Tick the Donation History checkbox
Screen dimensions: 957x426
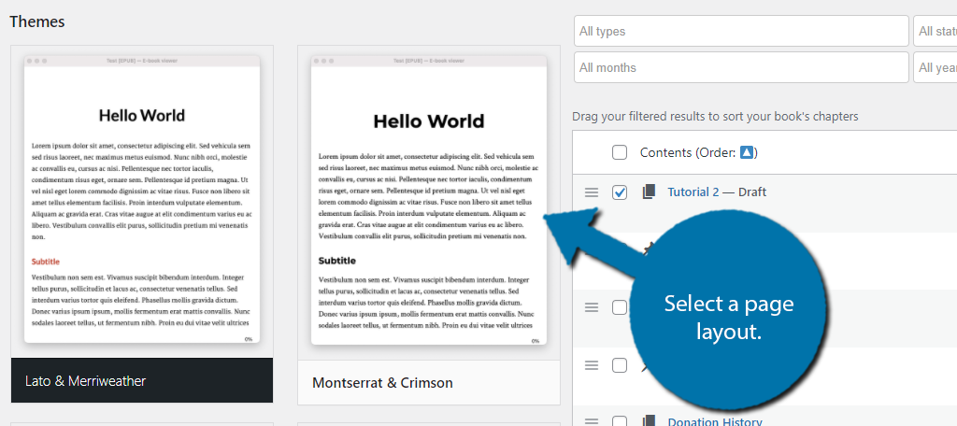[x=620, y=421]
